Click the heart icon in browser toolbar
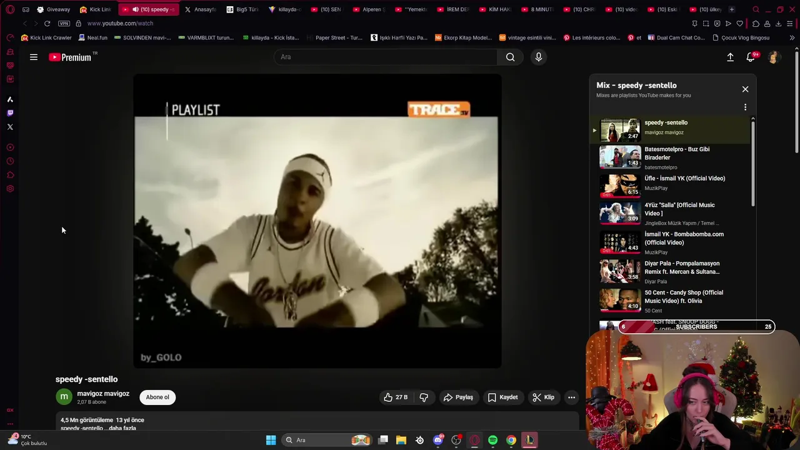Image resolution: width=800 pixels, height=450 pixels. [740, 24]
